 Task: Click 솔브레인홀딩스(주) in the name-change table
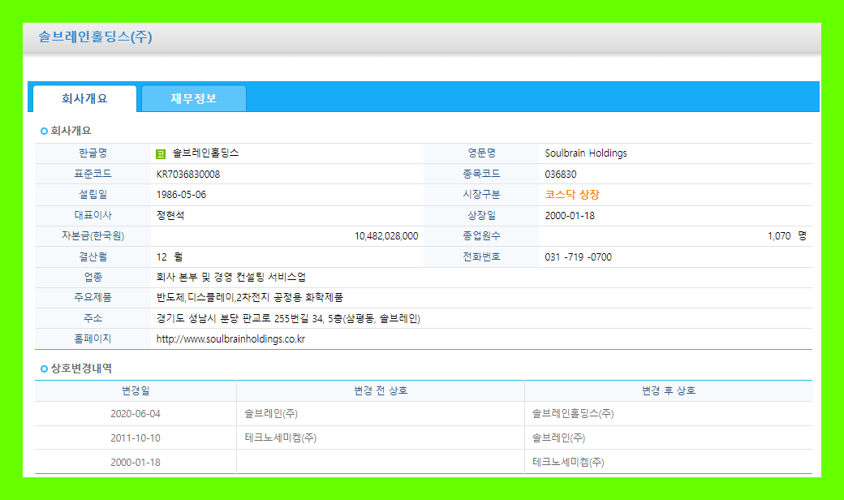click(573, 414)
